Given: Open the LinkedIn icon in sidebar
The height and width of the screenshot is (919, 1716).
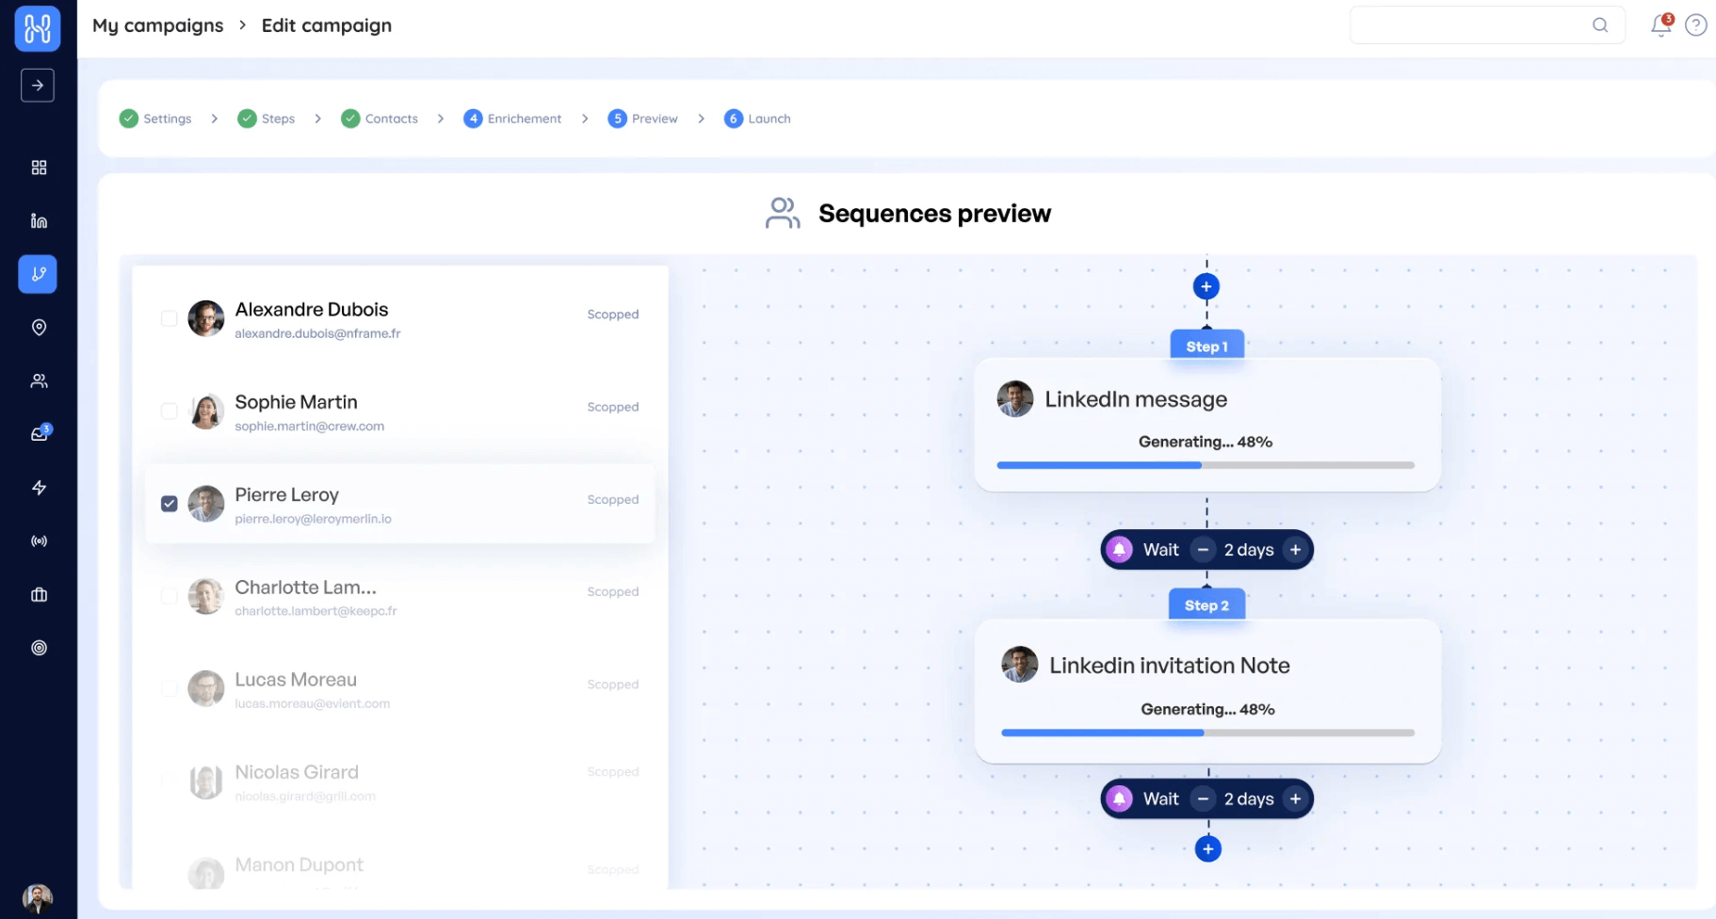Looking at the screenshot, I should point(39,220).
